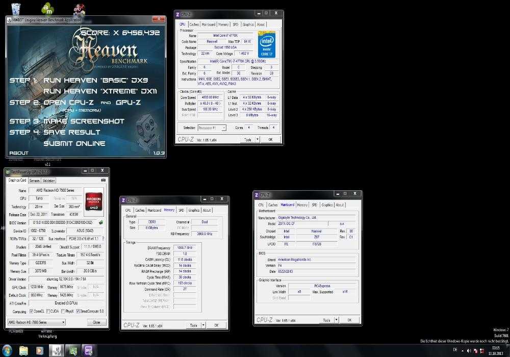Viewport: 510px width, 357px height.
Task: Click the HWBOT Heaven window title icon
Action: click(9, 20)
